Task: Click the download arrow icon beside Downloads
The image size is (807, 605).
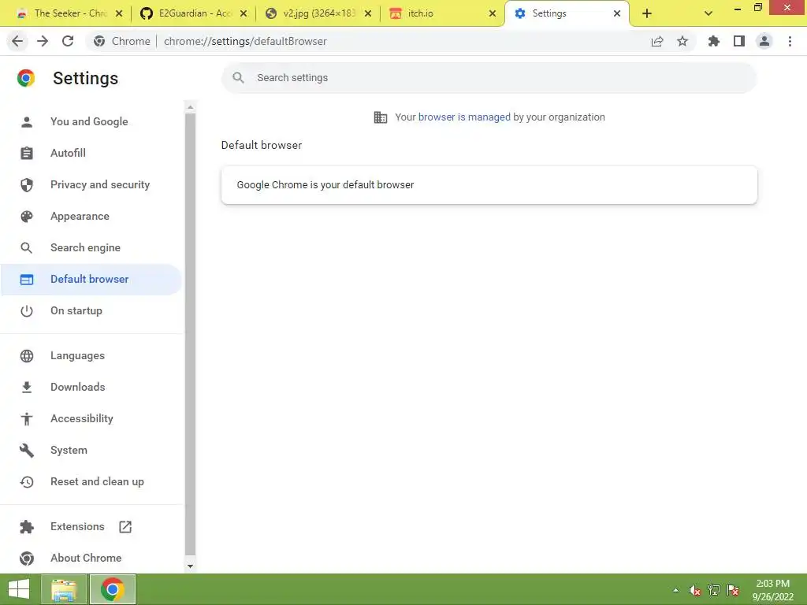Action: [27, 388]
